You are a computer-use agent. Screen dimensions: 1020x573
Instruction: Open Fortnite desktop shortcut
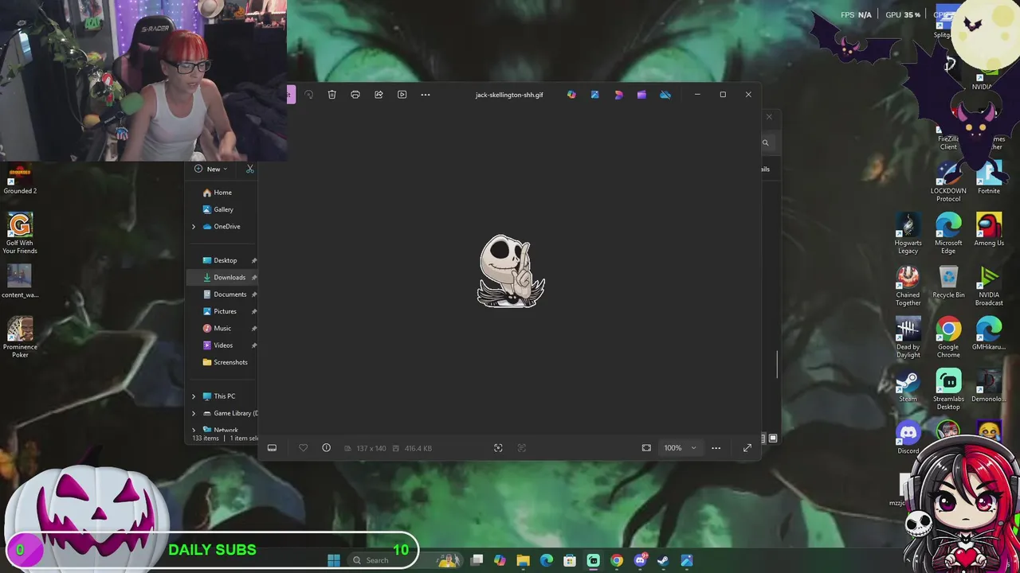point(989,178)
